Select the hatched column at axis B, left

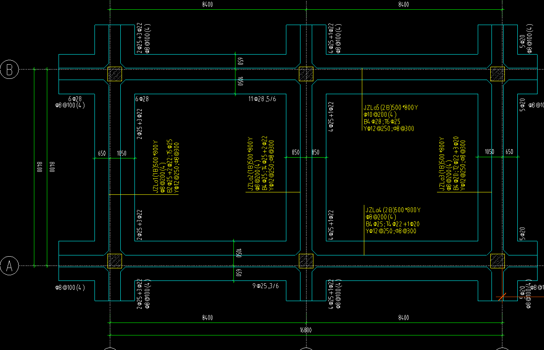click(115, 74)
